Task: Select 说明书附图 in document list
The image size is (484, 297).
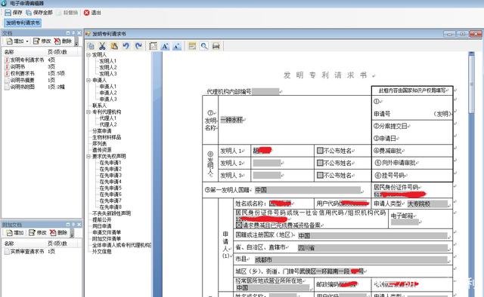Action: (22, 87)
